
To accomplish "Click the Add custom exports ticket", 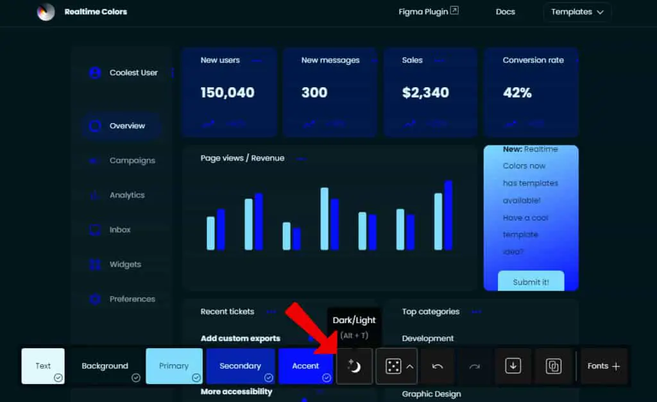I will tap(241, 339).
